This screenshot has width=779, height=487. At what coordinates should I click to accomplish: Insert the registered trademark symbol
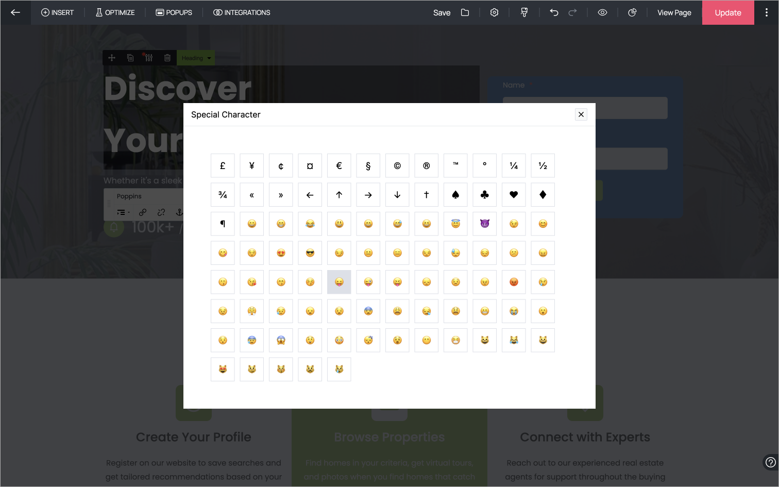click(x=427, y=166)
